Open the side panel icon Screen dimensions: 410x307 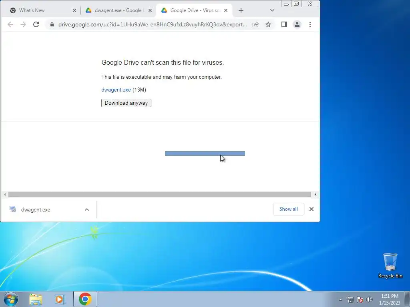[284, 24]
